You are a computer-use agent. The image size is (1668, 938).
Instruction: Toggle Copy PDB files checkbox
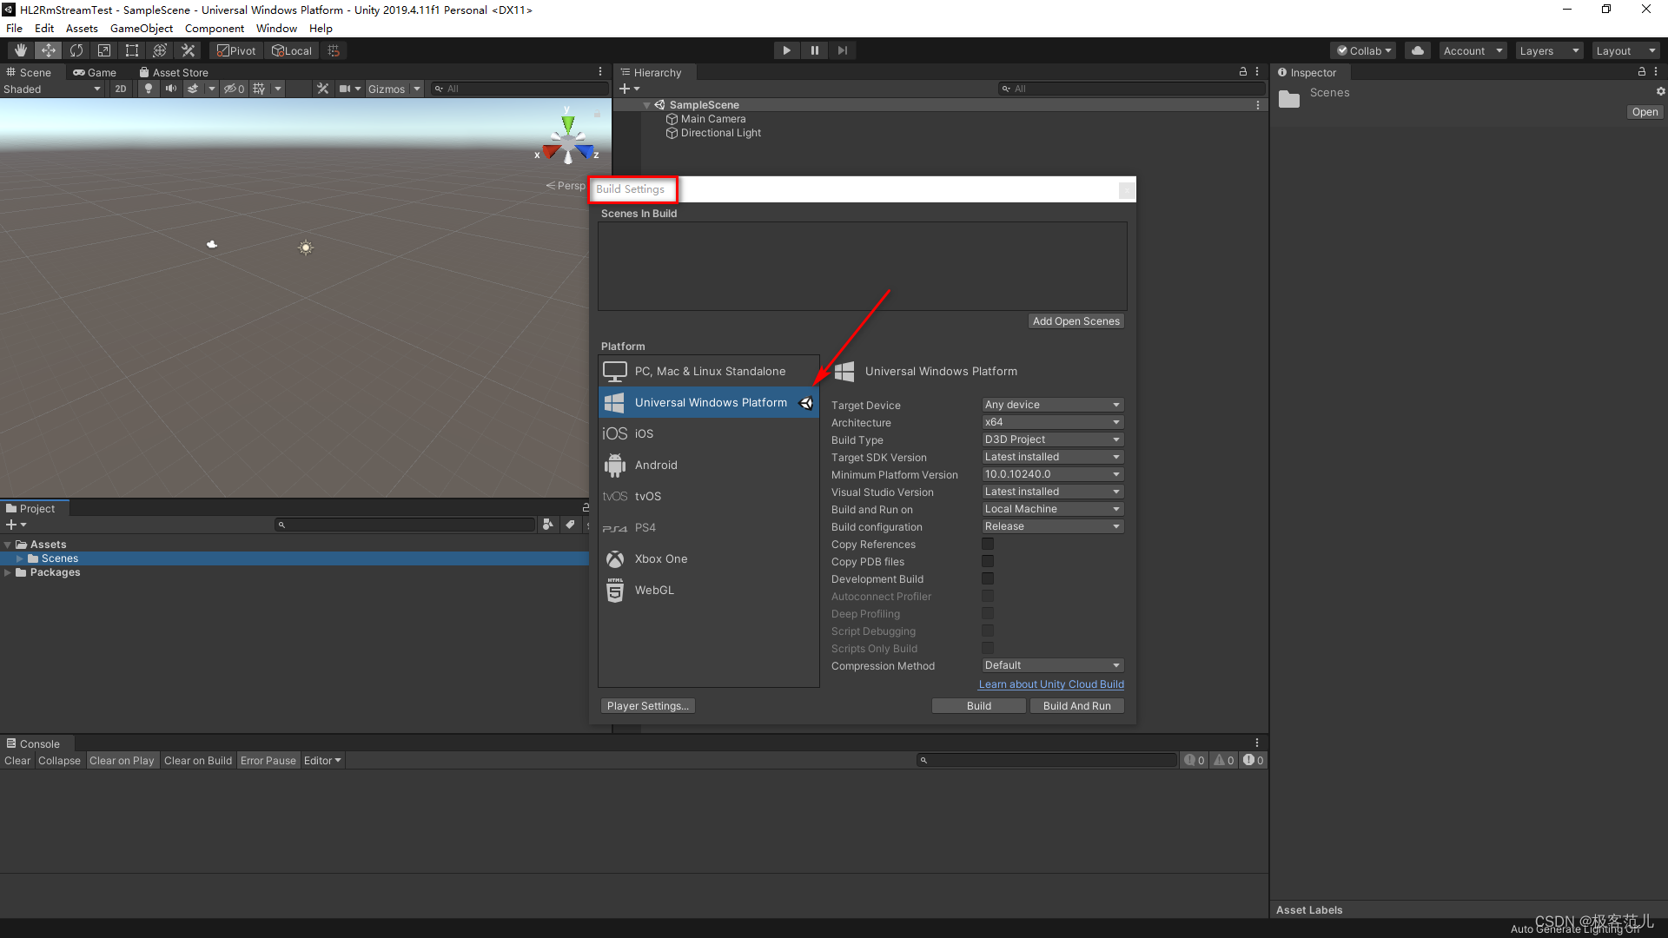point(988,561)
